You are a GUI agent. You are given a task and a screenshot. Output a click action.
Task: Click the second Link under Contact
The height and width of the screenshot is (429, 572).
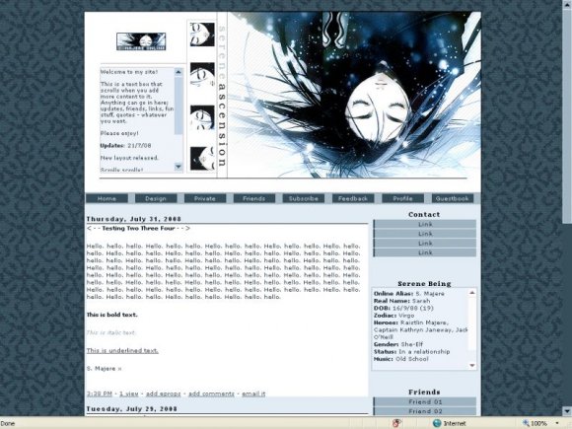point(425,234)
